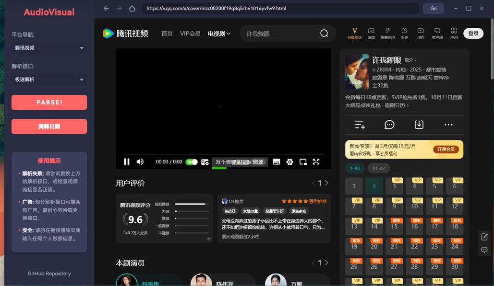Go to 首页 in navigation
This screenshot has height=286, width=494.
167,34
